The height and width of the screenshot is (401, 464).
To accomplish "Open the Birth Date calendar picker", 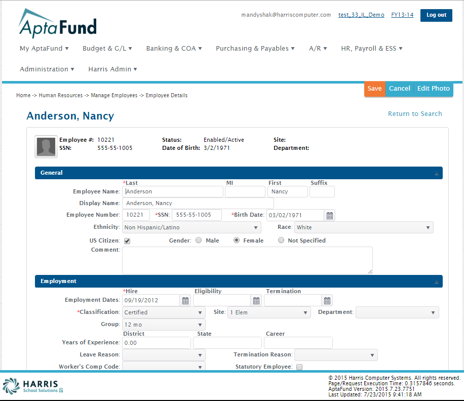I will click(x=329, y=215).
